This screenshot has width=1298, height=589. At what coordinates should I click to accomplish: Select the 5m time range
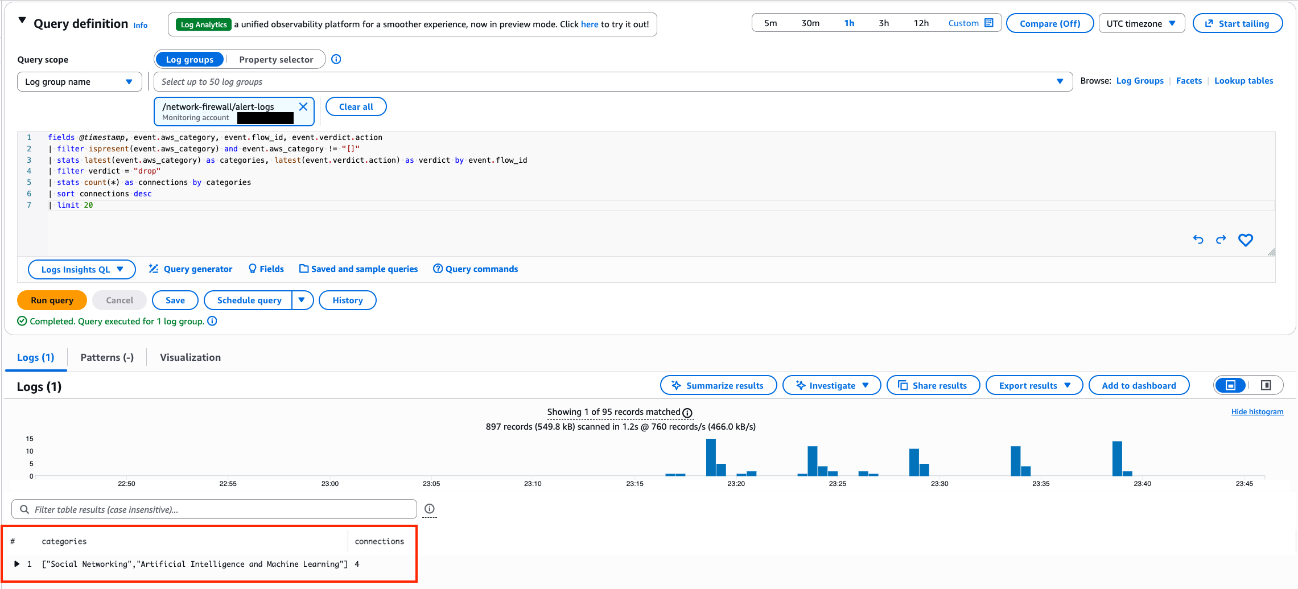tap(770, 23)
